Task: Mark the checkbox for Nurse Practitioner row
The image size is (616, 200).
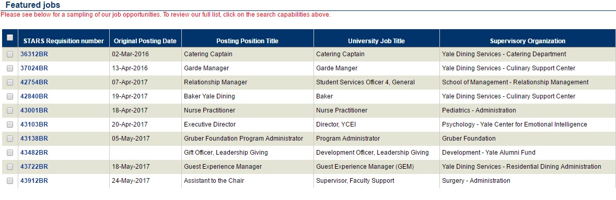Action: [10, 111]
